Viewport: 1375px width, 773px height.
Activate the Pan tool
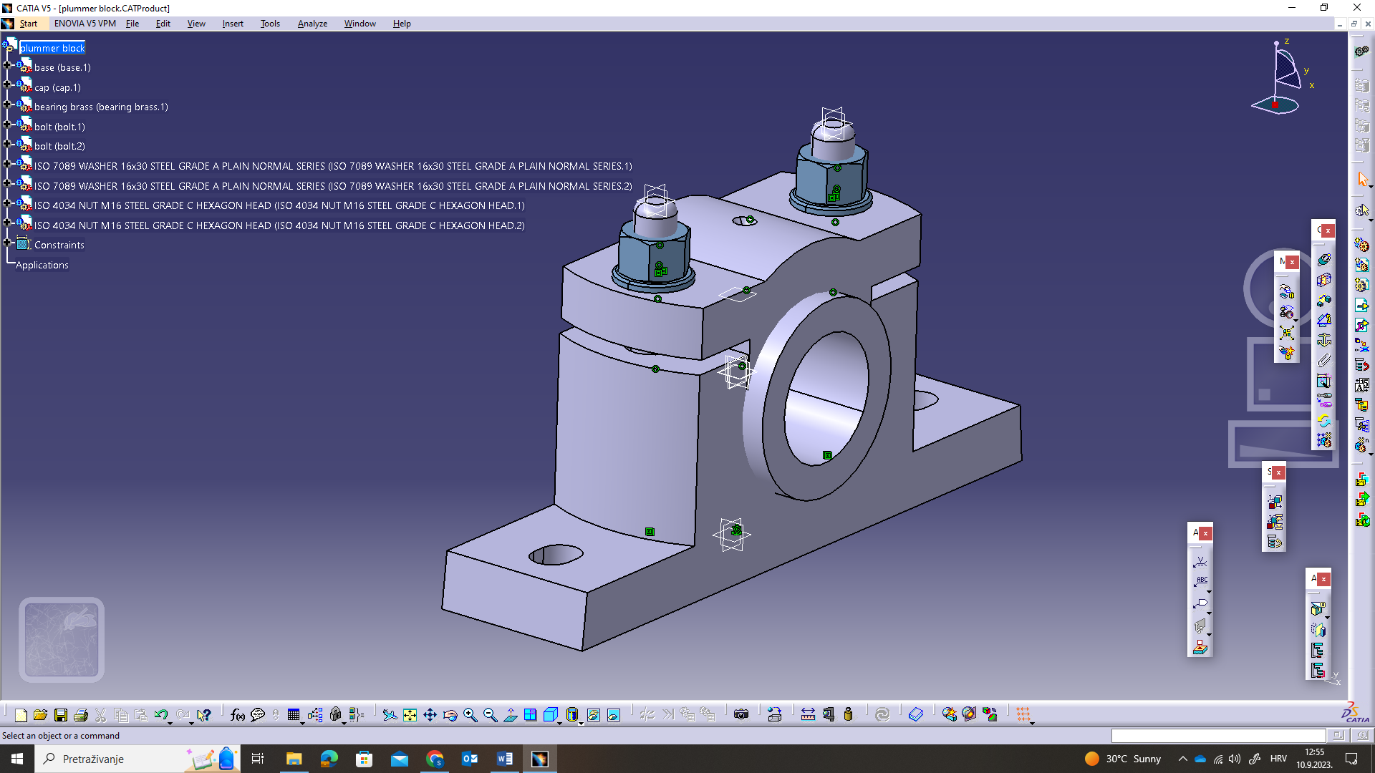pos(430,714)
